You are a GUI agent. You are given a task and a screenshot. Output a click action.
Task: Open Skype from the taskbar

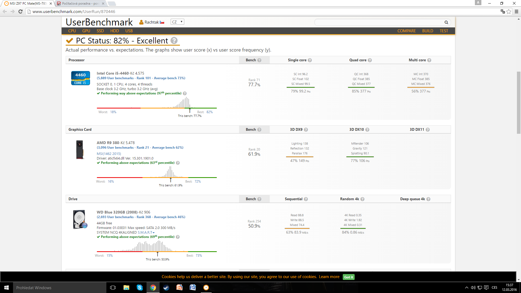tap(140, 288)
